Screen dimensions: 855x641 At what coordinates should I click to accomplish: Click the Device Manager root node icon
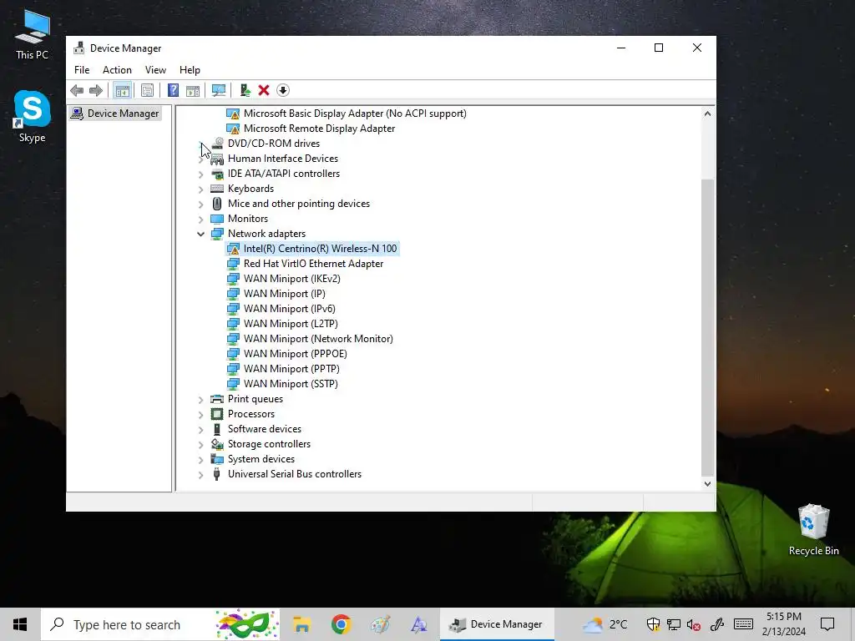[78, 114]
